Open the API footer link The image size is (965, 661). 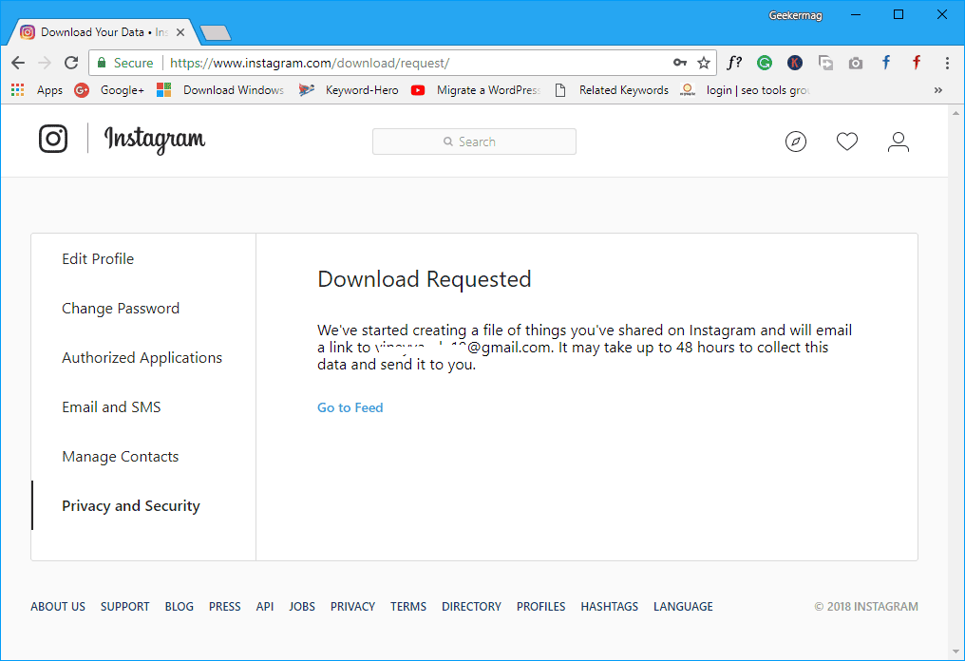[x=265, y=606]
